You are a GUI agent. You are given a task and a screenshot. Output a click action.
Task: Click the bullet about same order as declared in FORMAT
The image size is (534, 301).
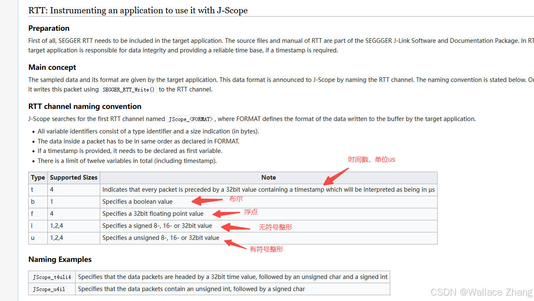click(138, 141)
